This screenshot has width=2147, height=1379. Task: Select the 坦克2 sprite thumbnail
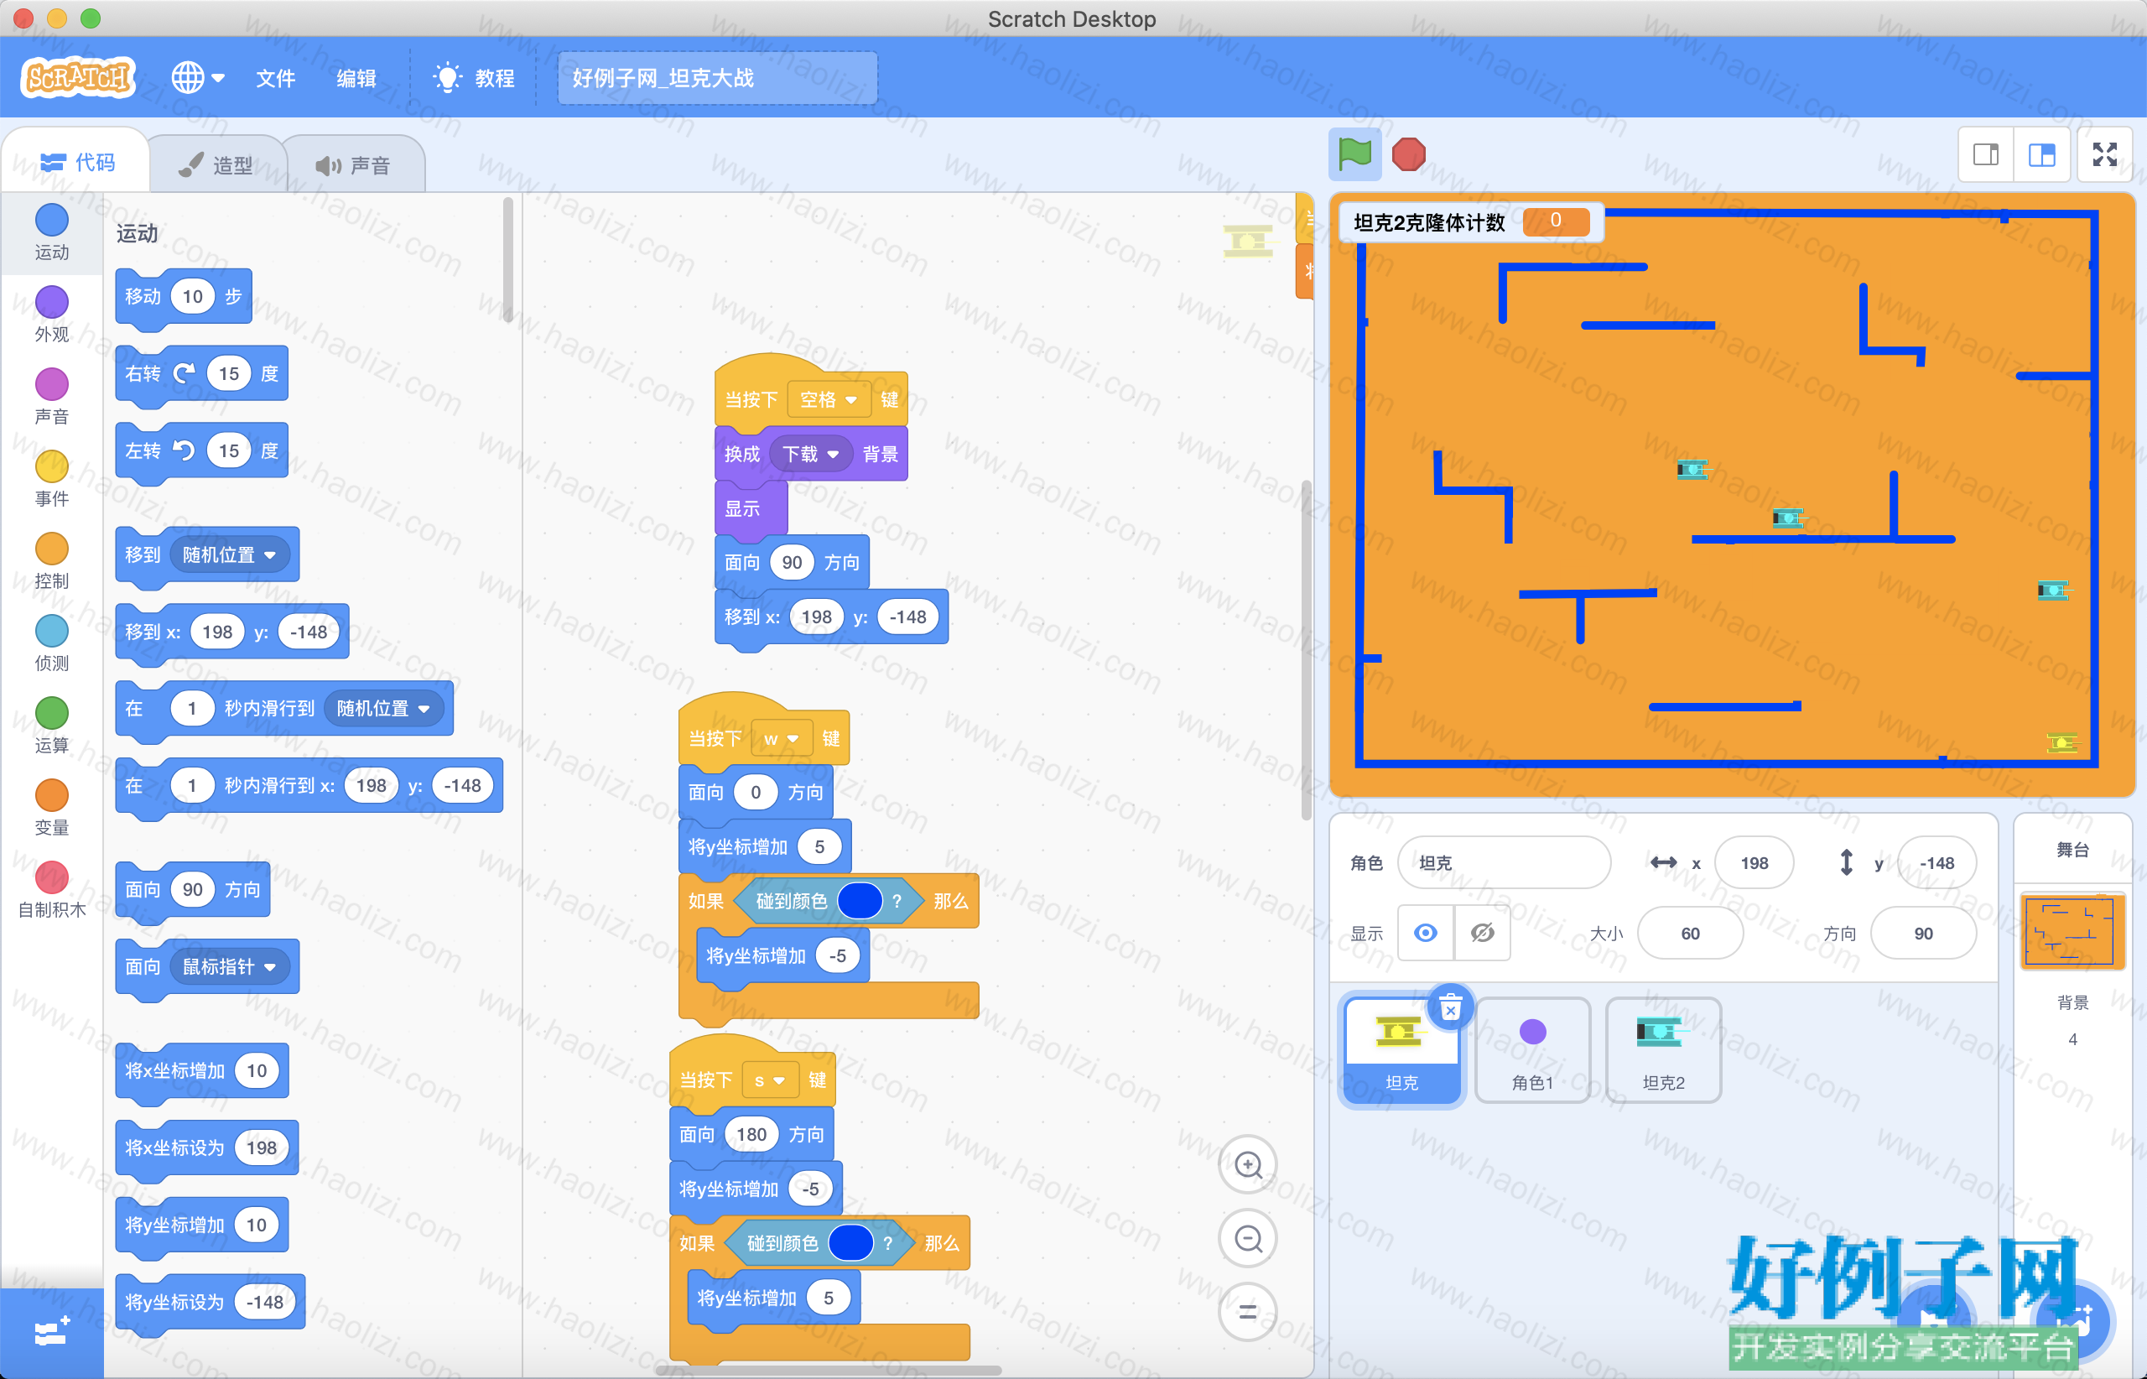1662,1051
